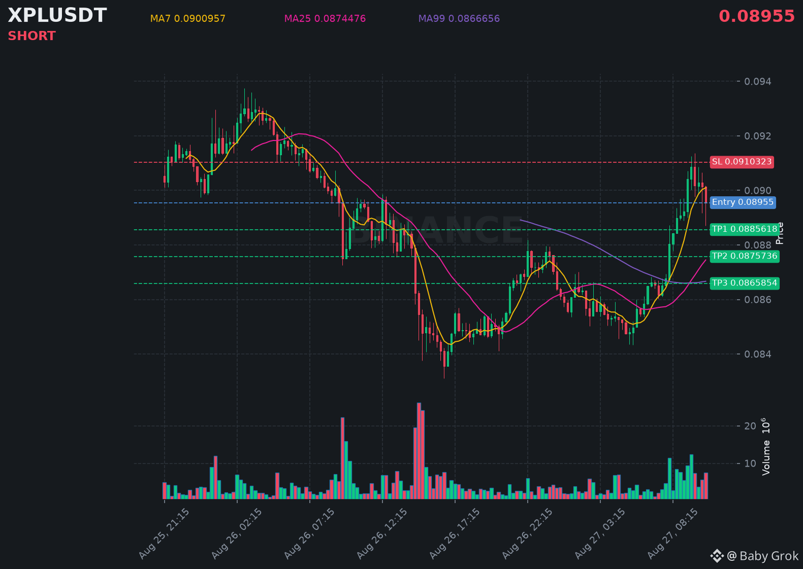Select the TP2 0.0875736 target tag
The image size is (803, 569).
745,256
